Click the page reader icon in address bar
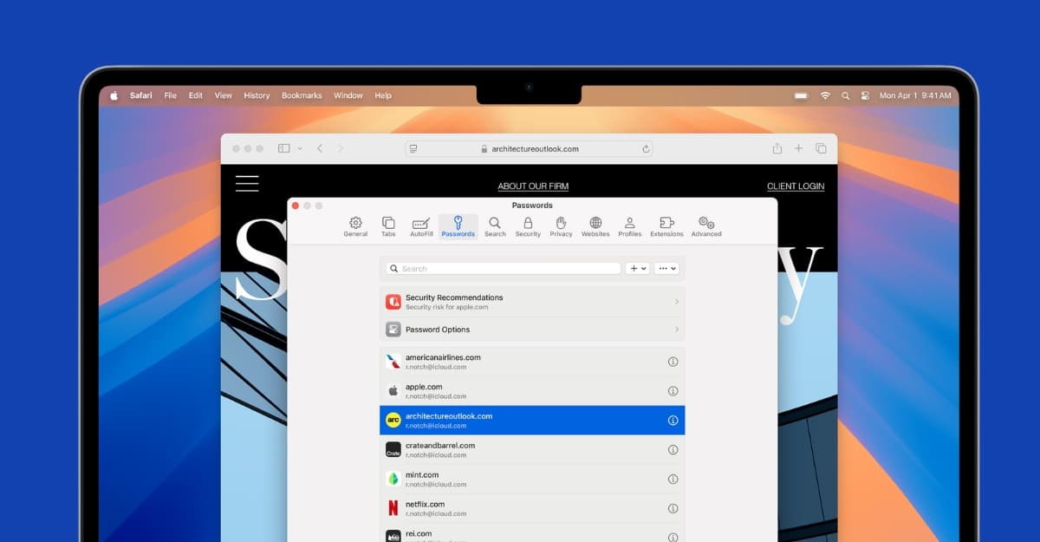Image resolution: width=1040 pixels, height=542 pixels. point(413,148)
